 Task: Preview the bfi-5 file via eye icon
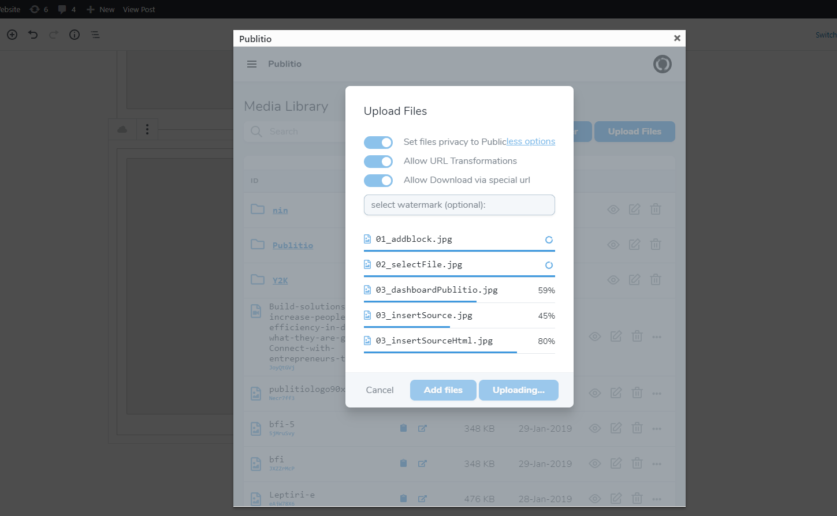[x=595, y=428]
